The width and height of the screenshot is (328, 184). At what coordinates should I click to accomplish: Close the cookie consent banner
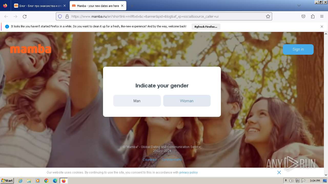click(279, 172)
